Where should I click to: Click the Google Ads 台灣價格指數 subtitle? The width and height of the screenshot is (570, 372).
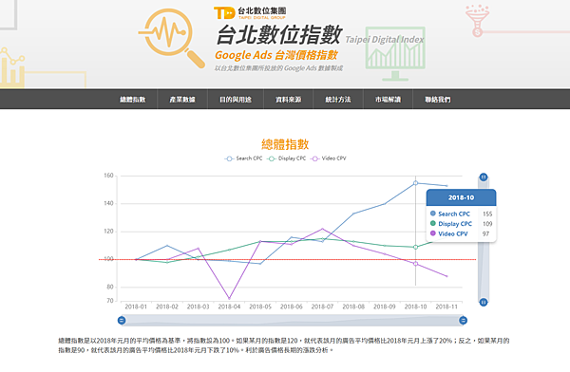click(x=276, y=55)
